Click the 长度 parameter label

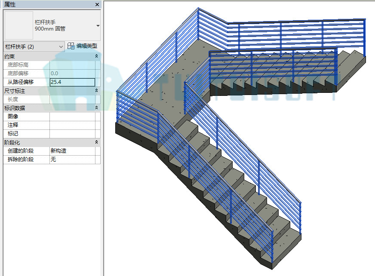pyautogui.click(x=13, y=99)
